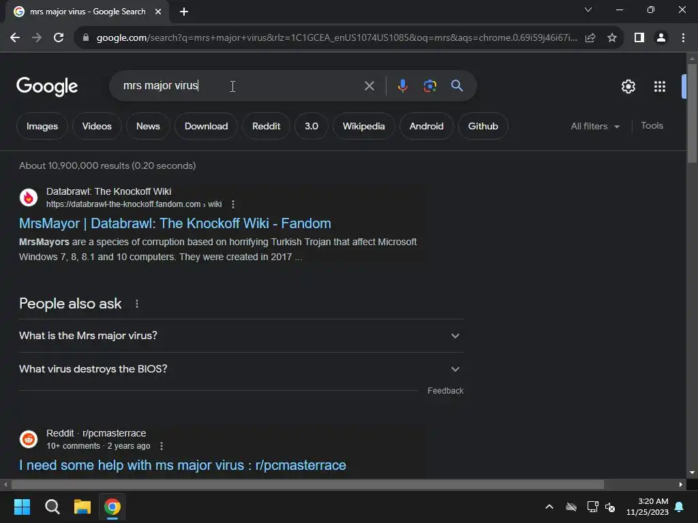
Task: Open the search Tools button
Action: coord(652,126)
